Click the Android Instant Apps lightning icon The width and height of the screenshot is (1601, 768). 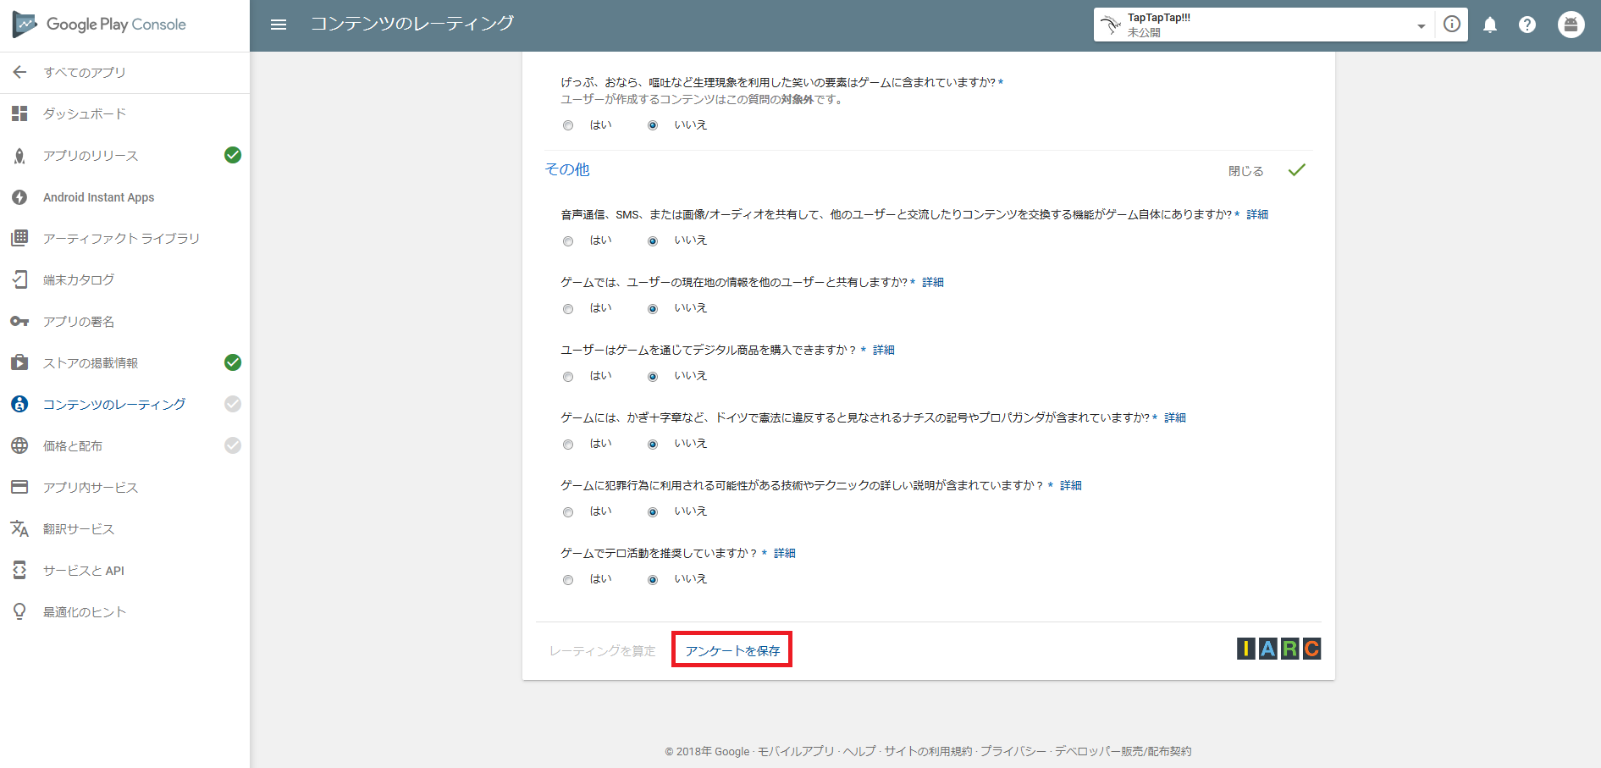point(19,197)
